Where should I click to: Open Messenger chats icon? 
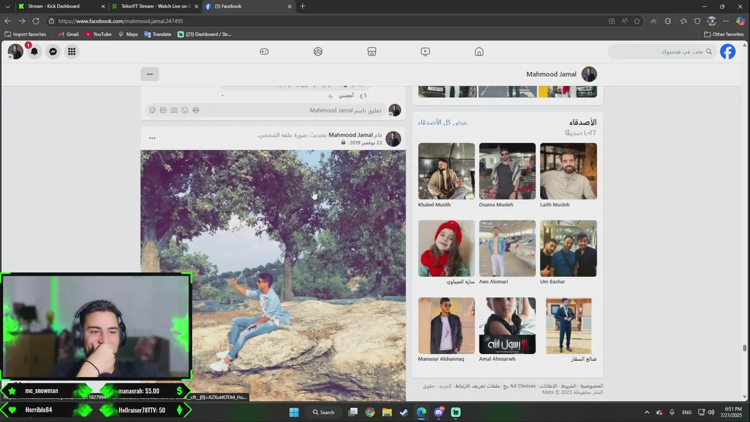click(53, 52)
